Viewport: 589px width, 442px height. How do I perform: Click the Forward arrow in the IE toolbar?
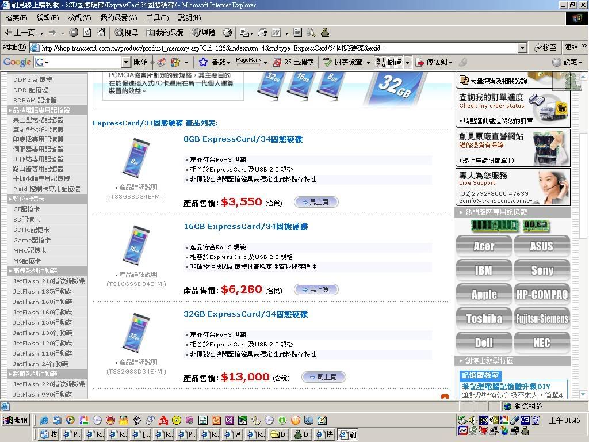(52, 33)
